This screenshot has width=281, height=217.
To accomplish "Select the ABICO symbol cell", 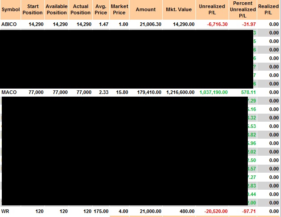I will point(9,24).
